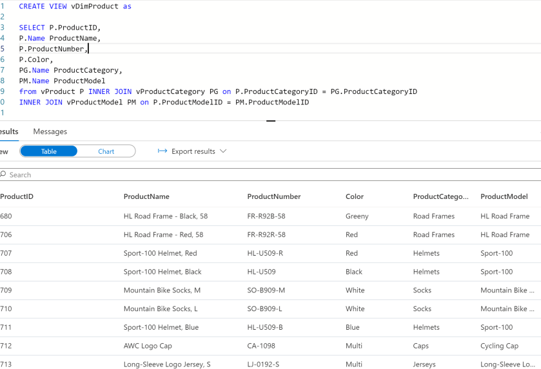The image size is (541, 369).
Task: Select cell HL Road Frame - Black, 58
Action: (166, 216)
